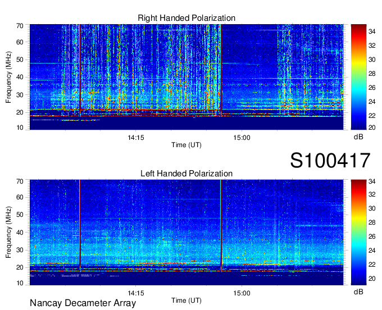Click the 28 value on bottom colorbar scale

coord(372,222)
